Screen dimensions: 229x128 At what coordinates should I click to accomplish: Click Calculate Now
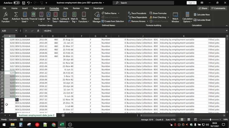(202, 15)
